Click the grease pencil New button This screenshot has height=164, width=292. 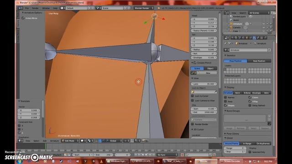point(207,73)
